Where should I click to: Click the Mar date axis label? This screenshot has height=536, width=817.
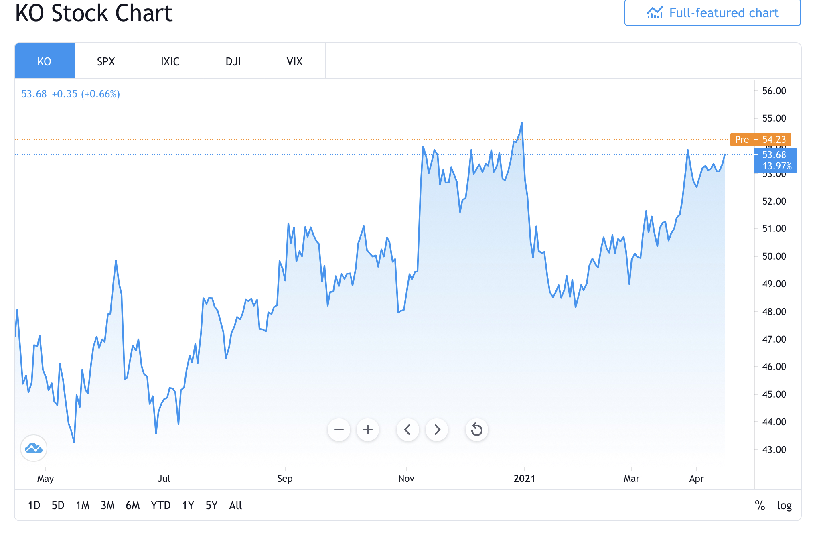click(632, 478)
